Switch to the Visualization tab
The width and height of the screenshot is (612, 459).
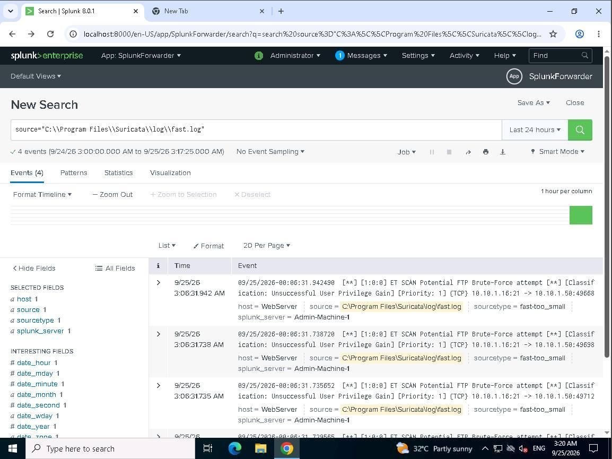point(170,172)
